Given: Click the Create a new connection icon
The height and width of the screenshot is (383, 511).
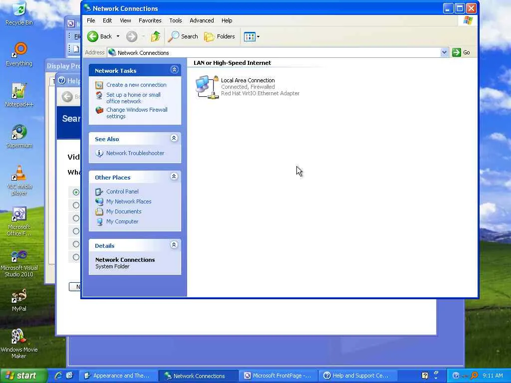Looking at the screenshot, I should pyautogui.click(x=99, y=85).
